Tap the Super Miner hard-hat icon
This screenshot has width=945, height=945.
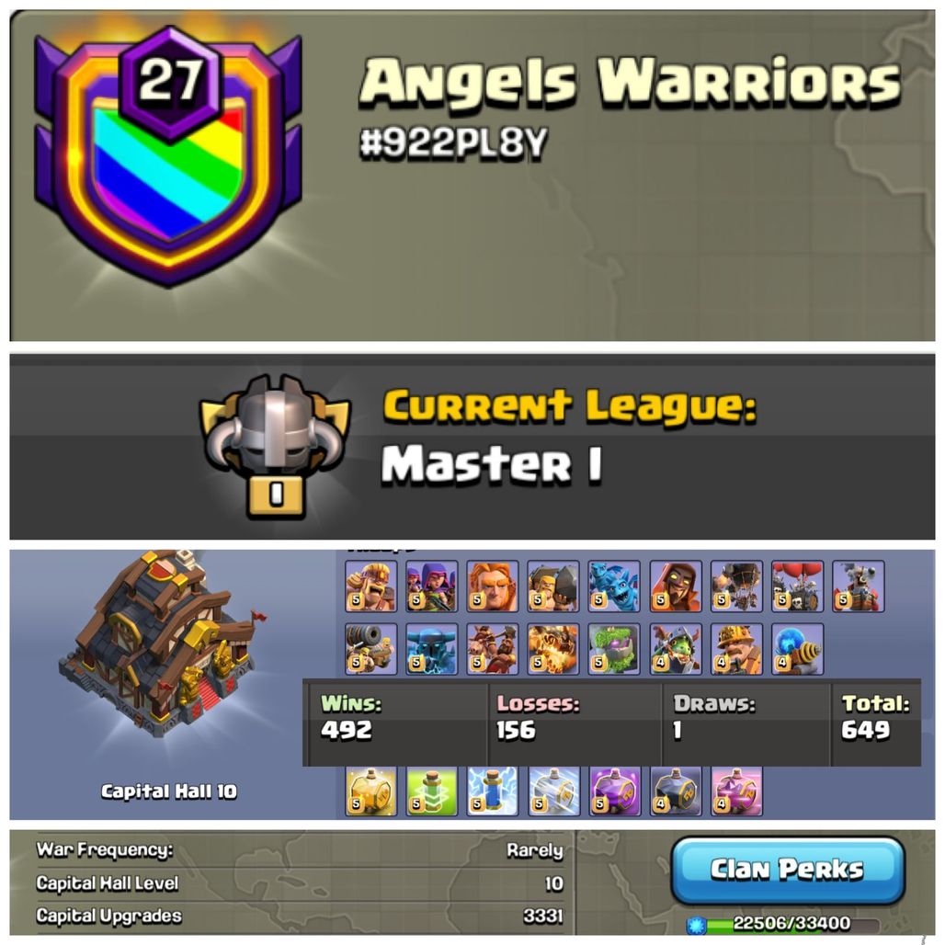[736, 648]
